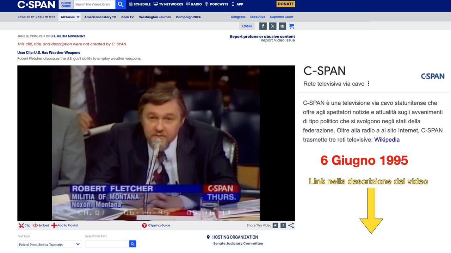Share page via X icon in header
This screenshot has height=253, width=451.
(273, 26)
